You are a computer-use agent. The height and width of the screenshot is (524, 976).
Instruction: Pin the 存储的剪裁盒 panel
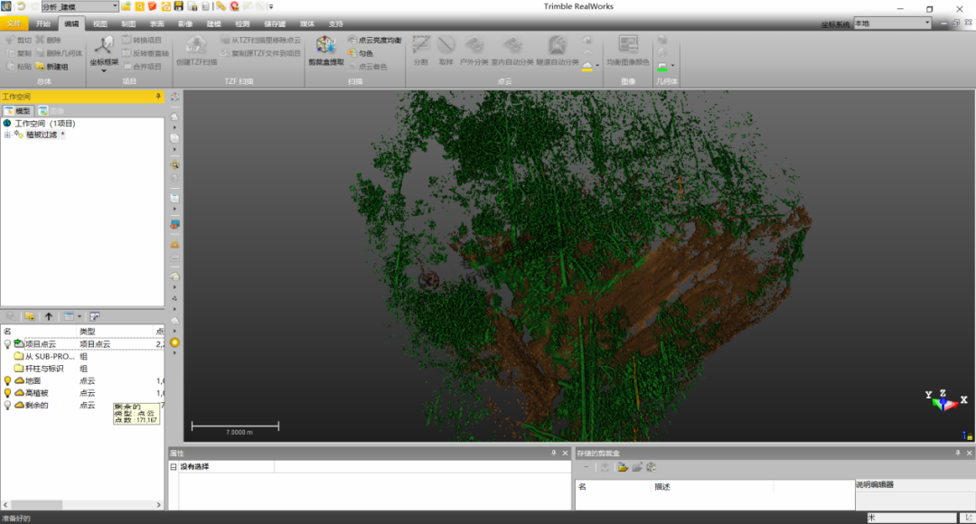(956, 452)
